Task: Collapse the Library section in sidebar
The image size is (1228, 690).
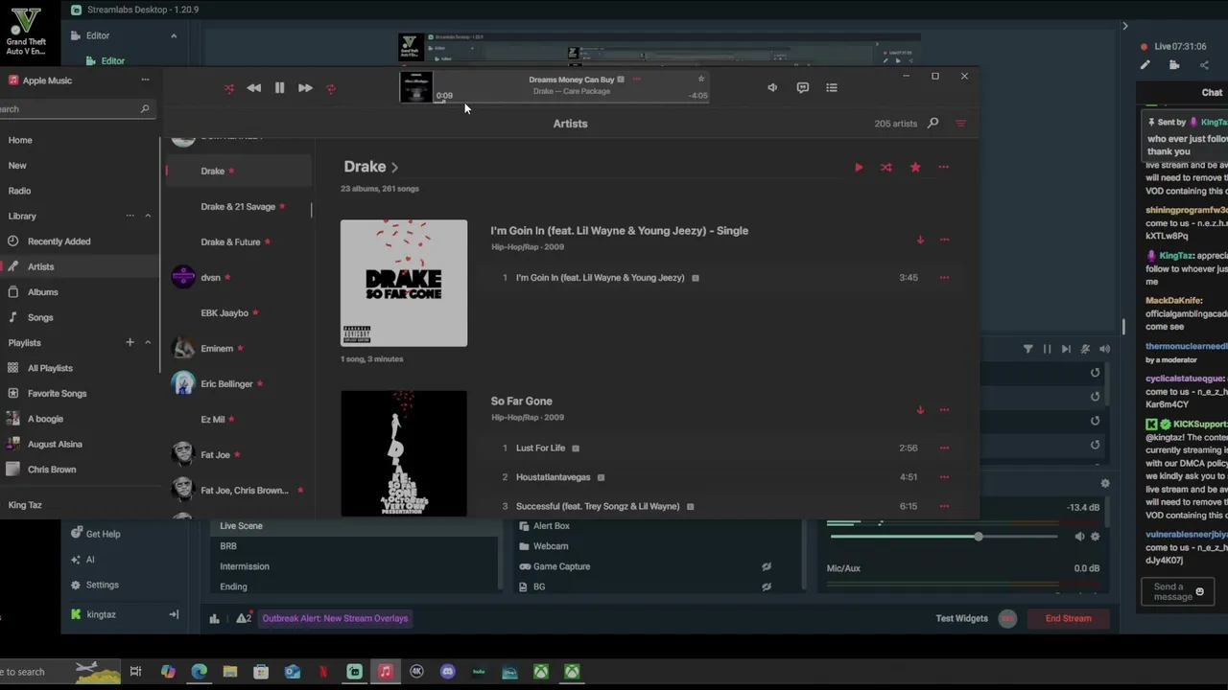Action: 148,217
